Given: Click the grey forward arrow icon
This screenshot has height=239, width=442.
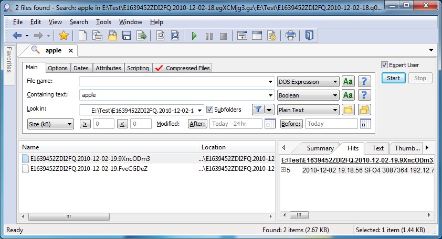Looking at the screenshot, I should (38, 36).
